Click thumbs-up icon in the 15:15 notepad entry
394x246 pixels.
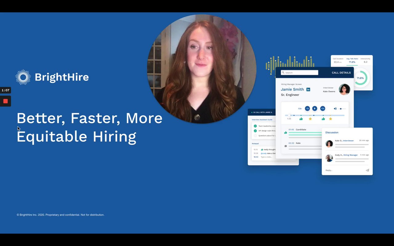coord(262,149)
